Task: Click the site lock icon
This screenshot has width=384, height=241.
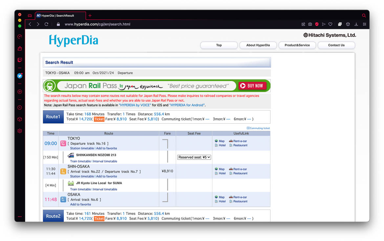Action: [x=58, y=24]
